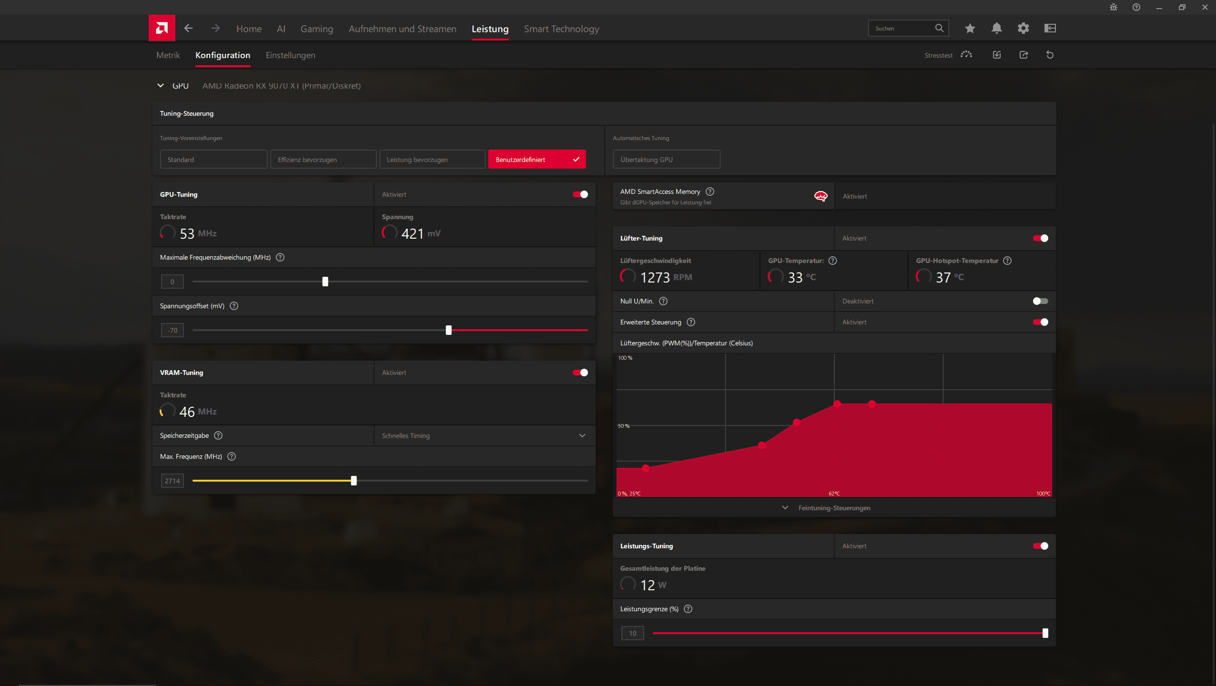Enable the Null U/Min. toggle
This screenshot has height=686, width=1216.
(x=1041, y=301)
